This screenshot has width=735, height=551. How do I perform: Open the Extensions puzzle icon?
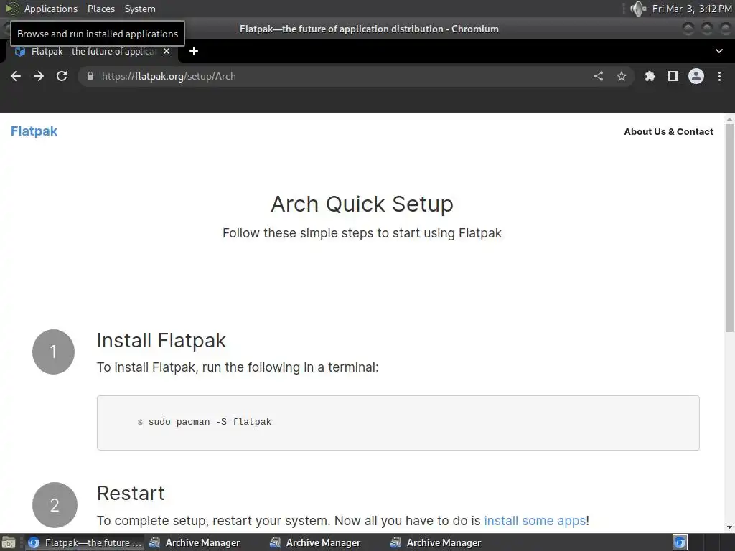pyautogui.click(x=650, y=76)
